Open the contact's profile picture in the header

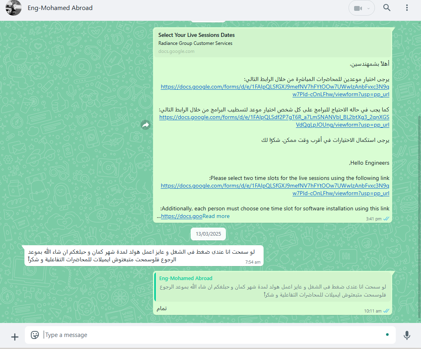point(14,8)
